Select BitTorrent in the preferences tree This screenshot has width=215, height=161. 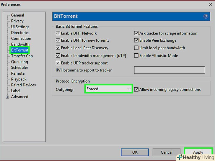pyautogui.click(x=19, y=50)
